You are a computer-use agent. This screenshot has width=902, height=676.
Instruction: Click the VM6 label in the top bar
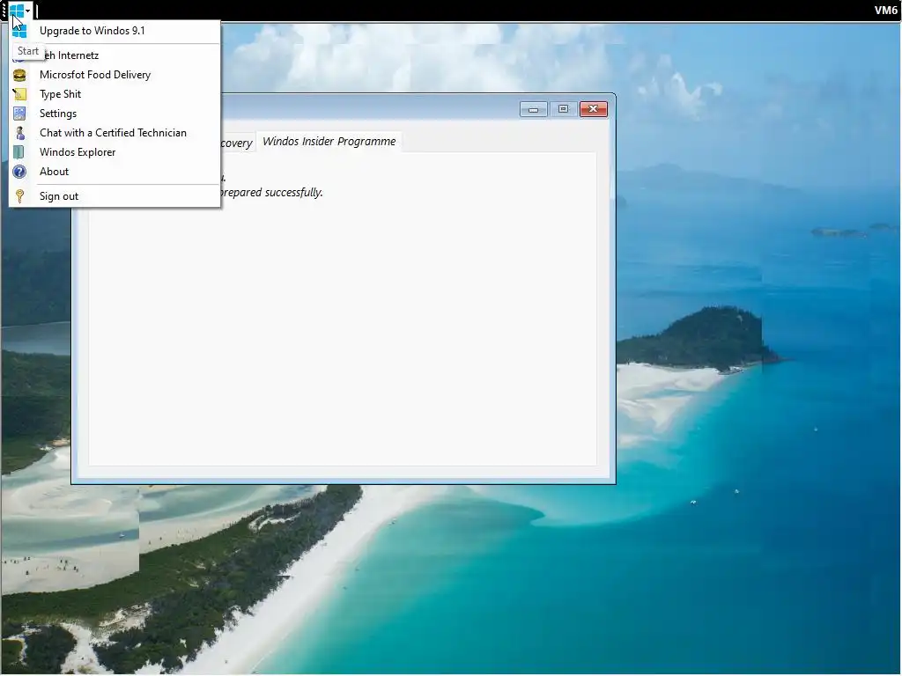(x=885, y=11)
